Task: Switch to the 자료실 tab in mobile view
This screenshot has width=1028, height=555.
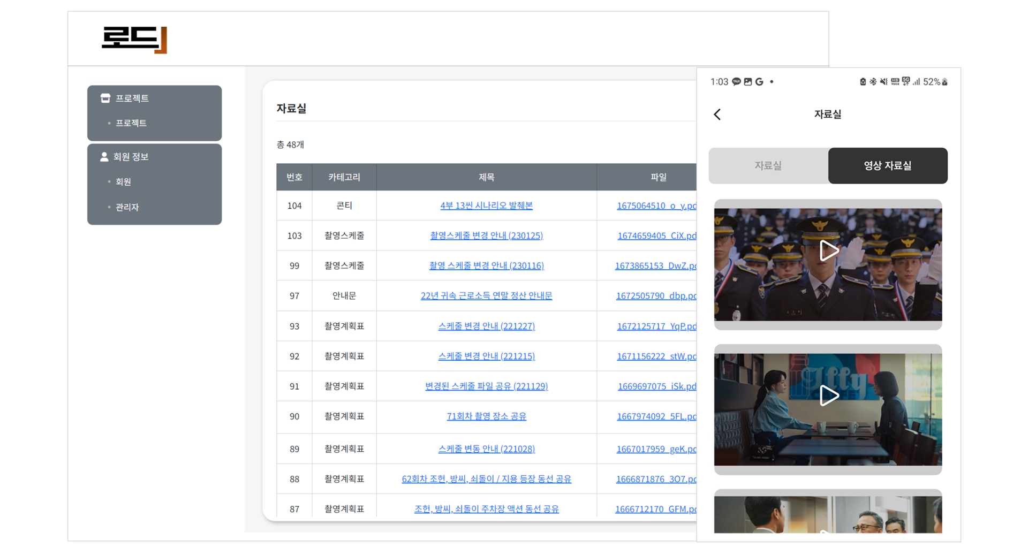Action: (x=768, y=166)
